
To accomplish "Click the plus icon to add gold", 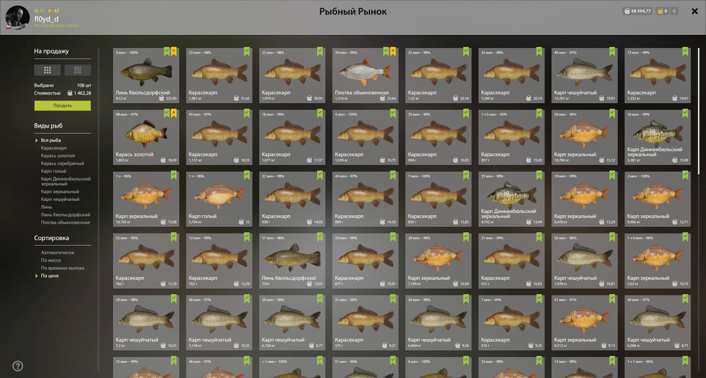I will coord(674,11).
